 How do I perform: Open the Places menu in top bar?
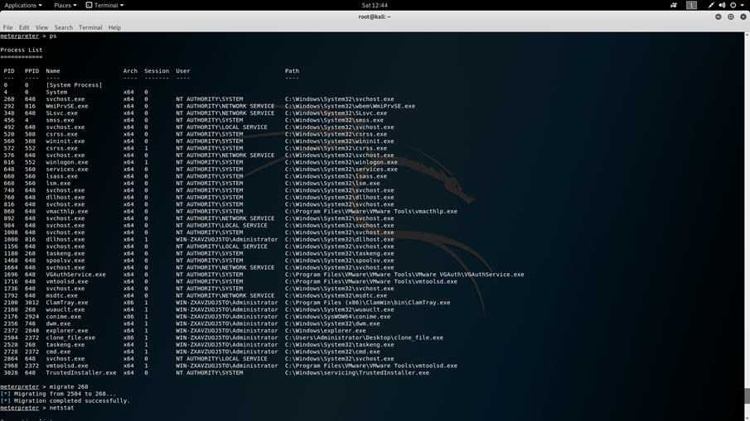click(x=65, y=5)
